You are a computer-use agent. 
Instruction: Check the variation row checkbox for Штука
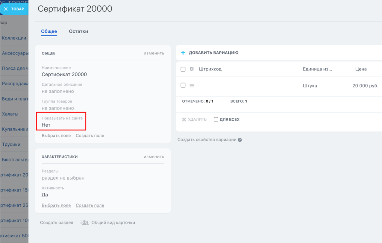click(x=183, y=85)
